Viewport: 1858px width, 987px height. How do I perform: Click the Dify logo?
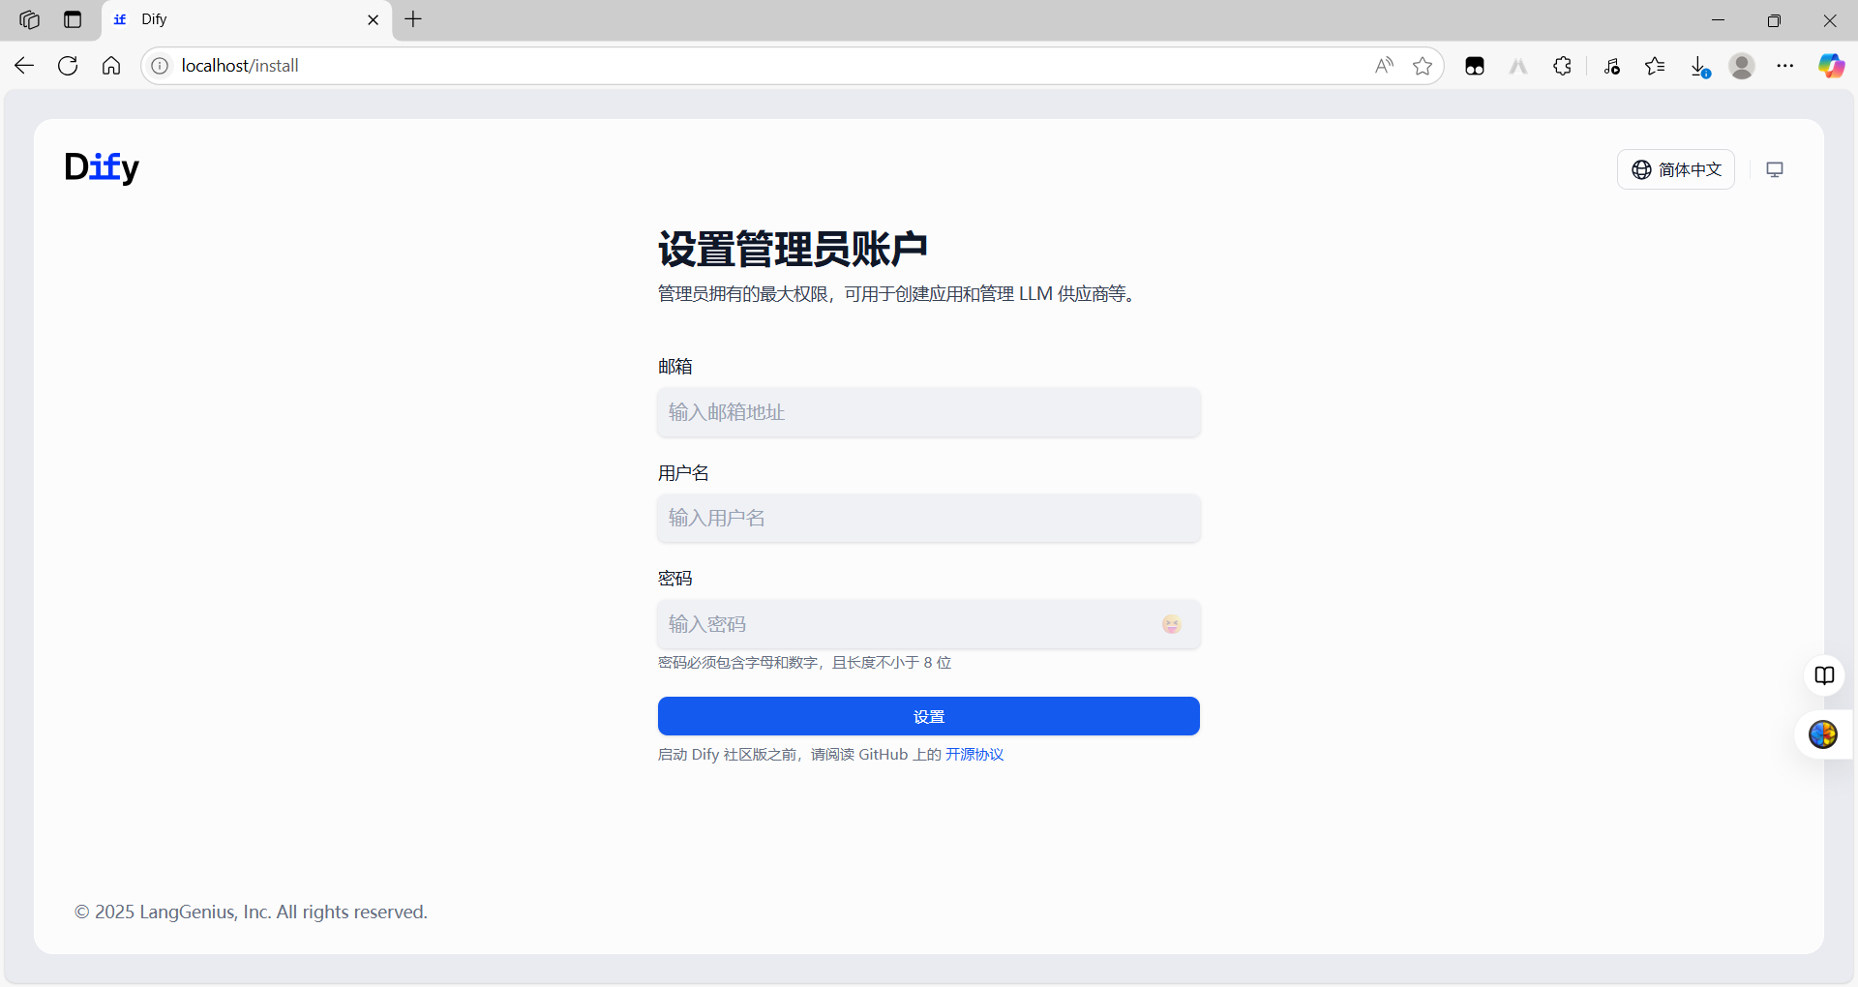(102, 167)
